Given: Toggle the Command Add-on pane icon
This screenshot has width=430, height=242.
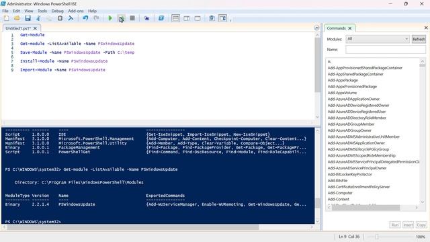Looking at the screenshot, I should pyautogui.click(x=222, y=18).
